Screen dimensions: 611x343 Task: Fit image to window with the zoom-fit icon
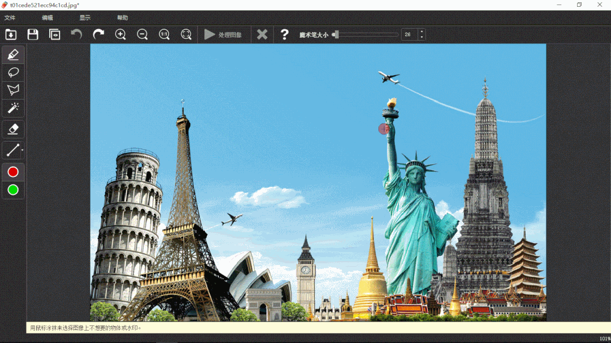coord(186,34)
